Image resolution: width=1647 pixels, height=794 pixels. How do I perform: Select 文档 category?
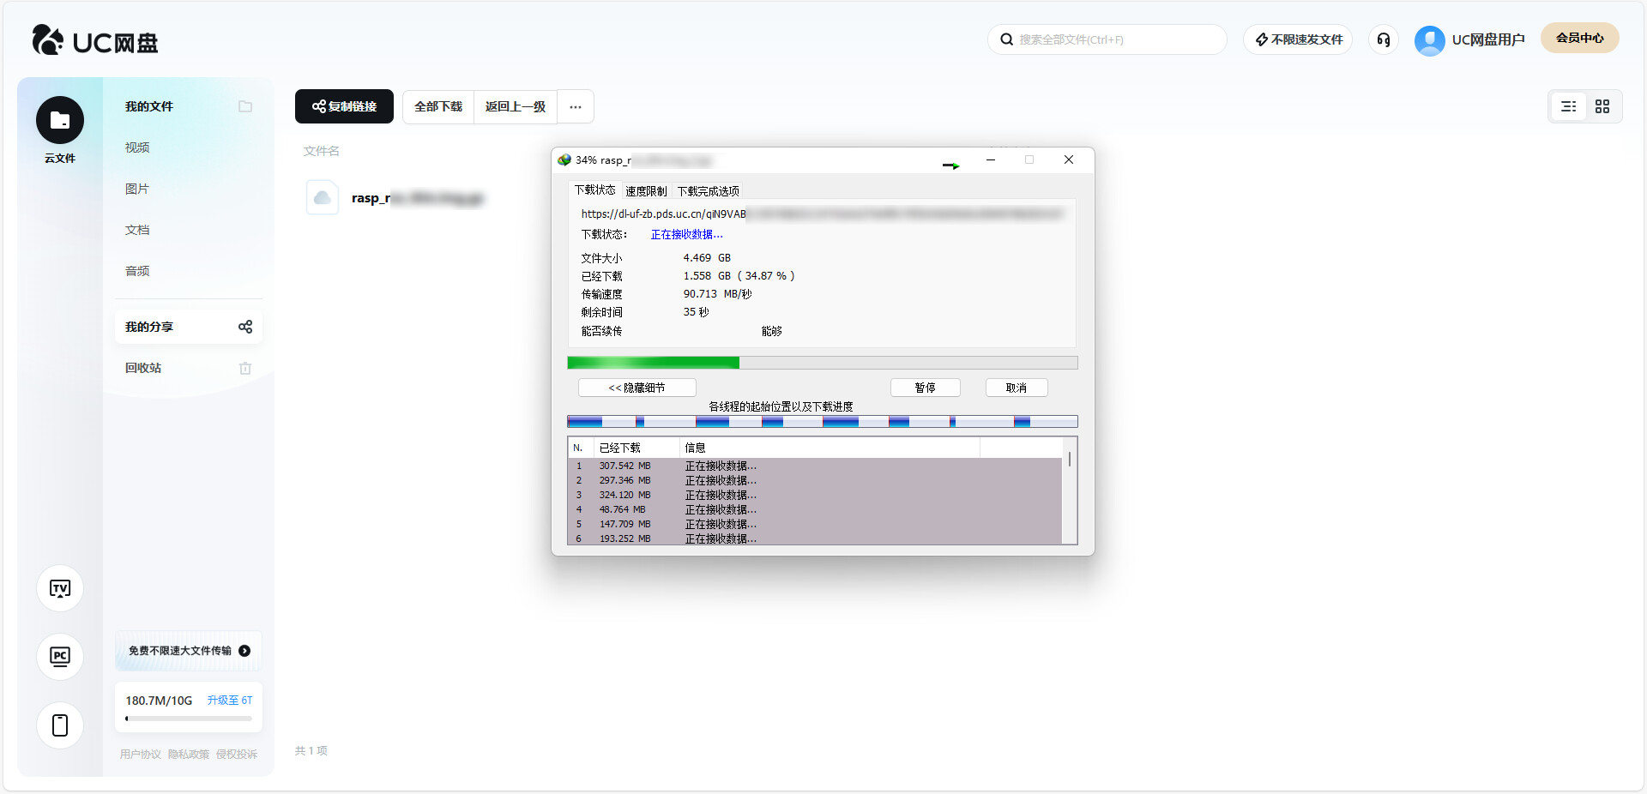[x=137, y=230]
